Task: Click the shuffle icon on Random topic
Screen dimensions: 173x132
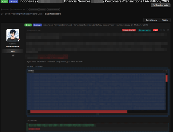Action: pyautogui.click(x=154, y=5)
